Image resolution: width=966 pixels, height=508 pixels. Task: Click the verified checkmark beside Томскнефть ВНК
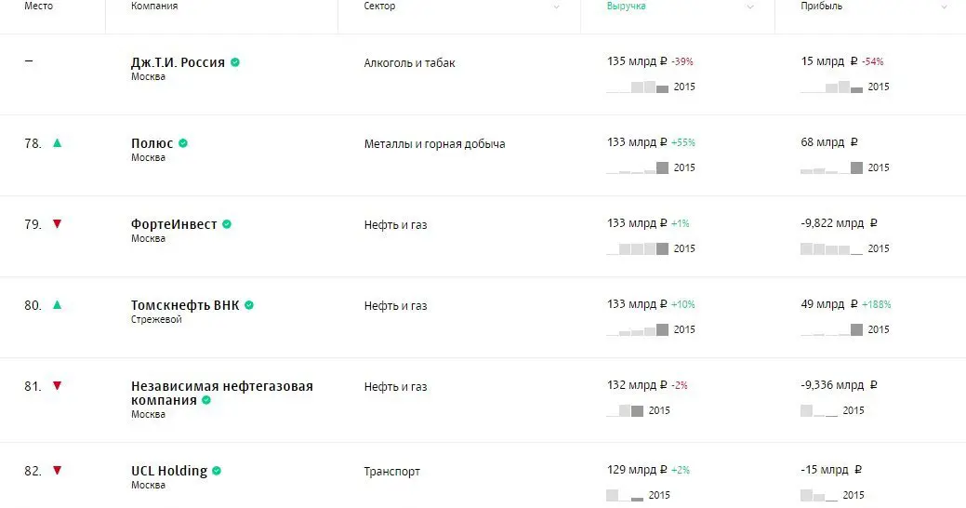pyautogui.click(x=249, y=305)
